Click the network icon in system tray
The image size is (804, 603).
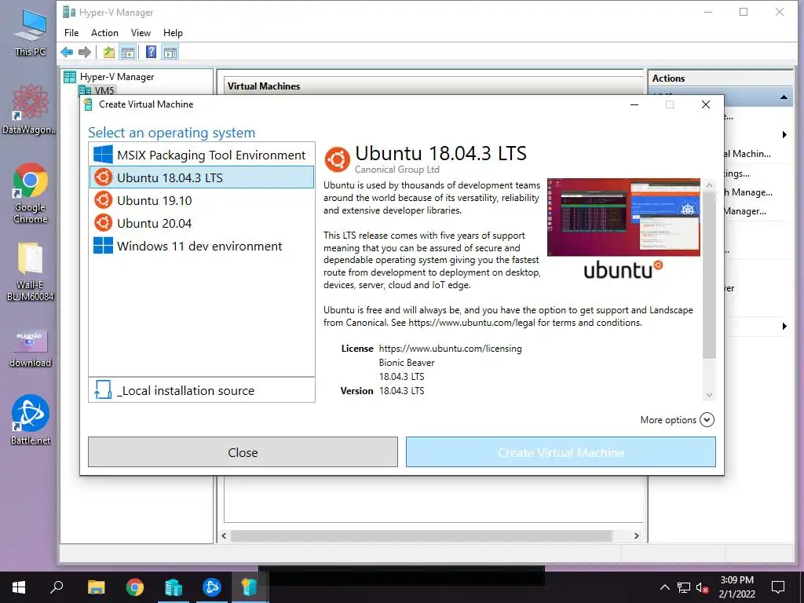[x=684, y=587]
